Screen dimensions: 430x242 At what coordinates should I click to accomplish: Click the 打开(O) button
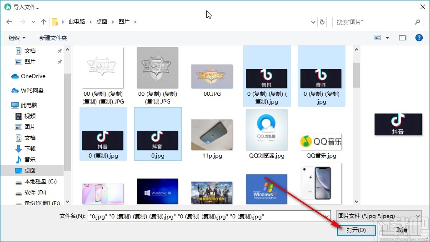[x=356, y=230]
